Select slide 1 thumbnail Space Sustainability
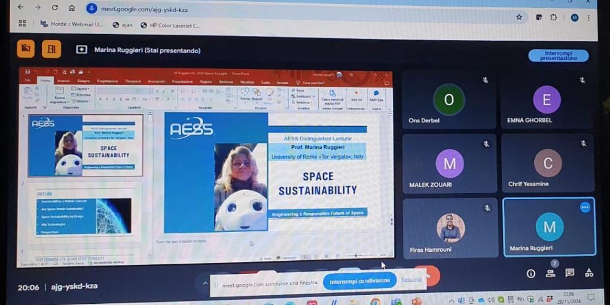The width and height of the screenshot is (610, 305). pyautogui.click(x=86, y=145)
